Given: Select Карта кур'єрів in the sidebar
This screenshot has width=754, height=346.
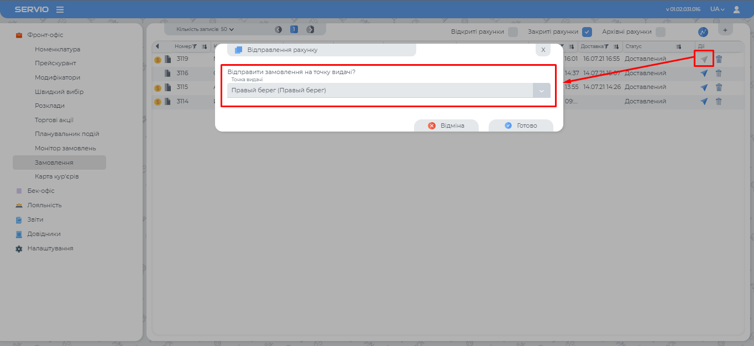Looking at the screenshot, I should pos(57,176).
